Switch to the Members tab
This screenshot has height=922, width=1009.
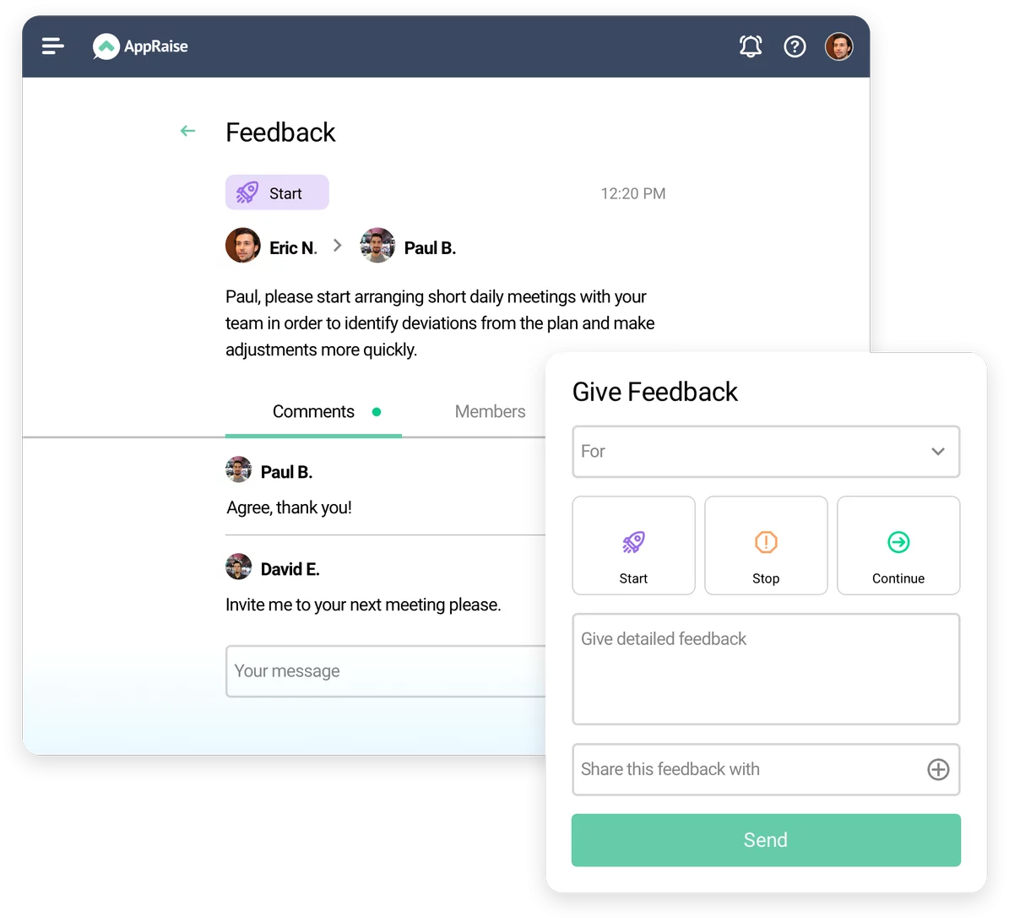tap(490, 412)
